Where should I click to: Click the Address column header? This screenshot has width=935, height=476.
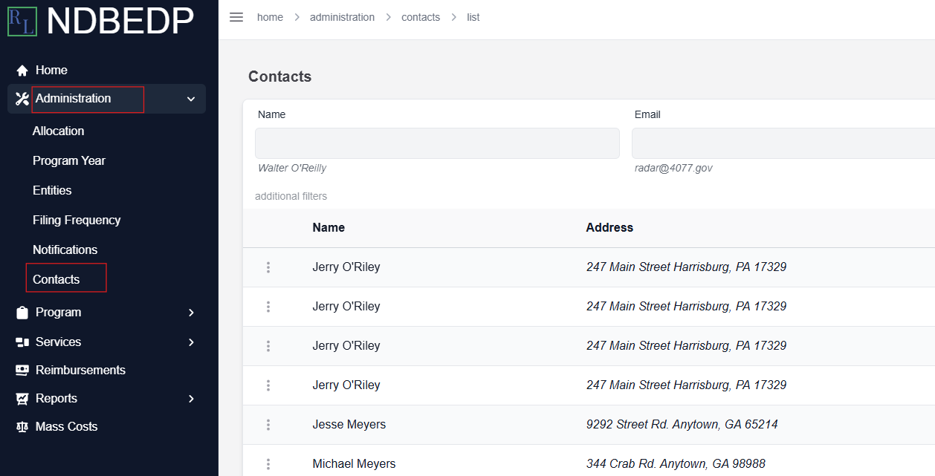pos(609,228)
